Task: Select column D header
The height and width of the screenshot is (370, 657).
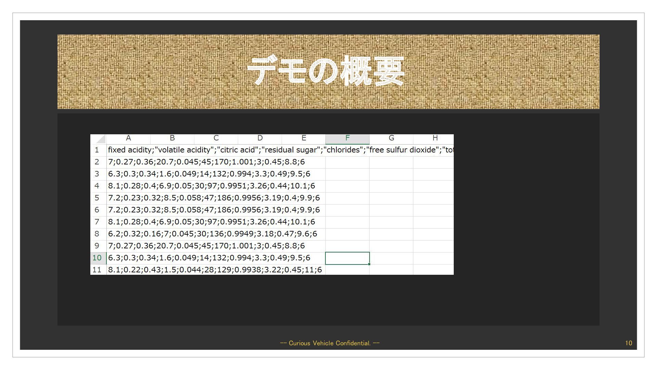Action: [x=260, y=138]
